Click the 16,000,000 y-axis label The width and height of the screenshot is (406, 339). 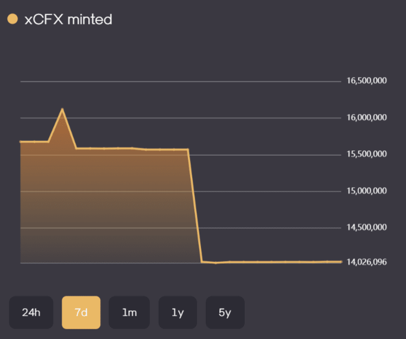point(366,118)
